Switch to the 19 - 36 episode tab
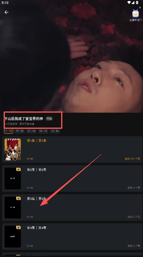 pyautogui.click(x=20, y=131)
